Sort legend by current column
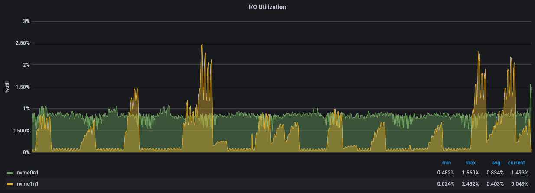535x193 pixels. point(516,163)
